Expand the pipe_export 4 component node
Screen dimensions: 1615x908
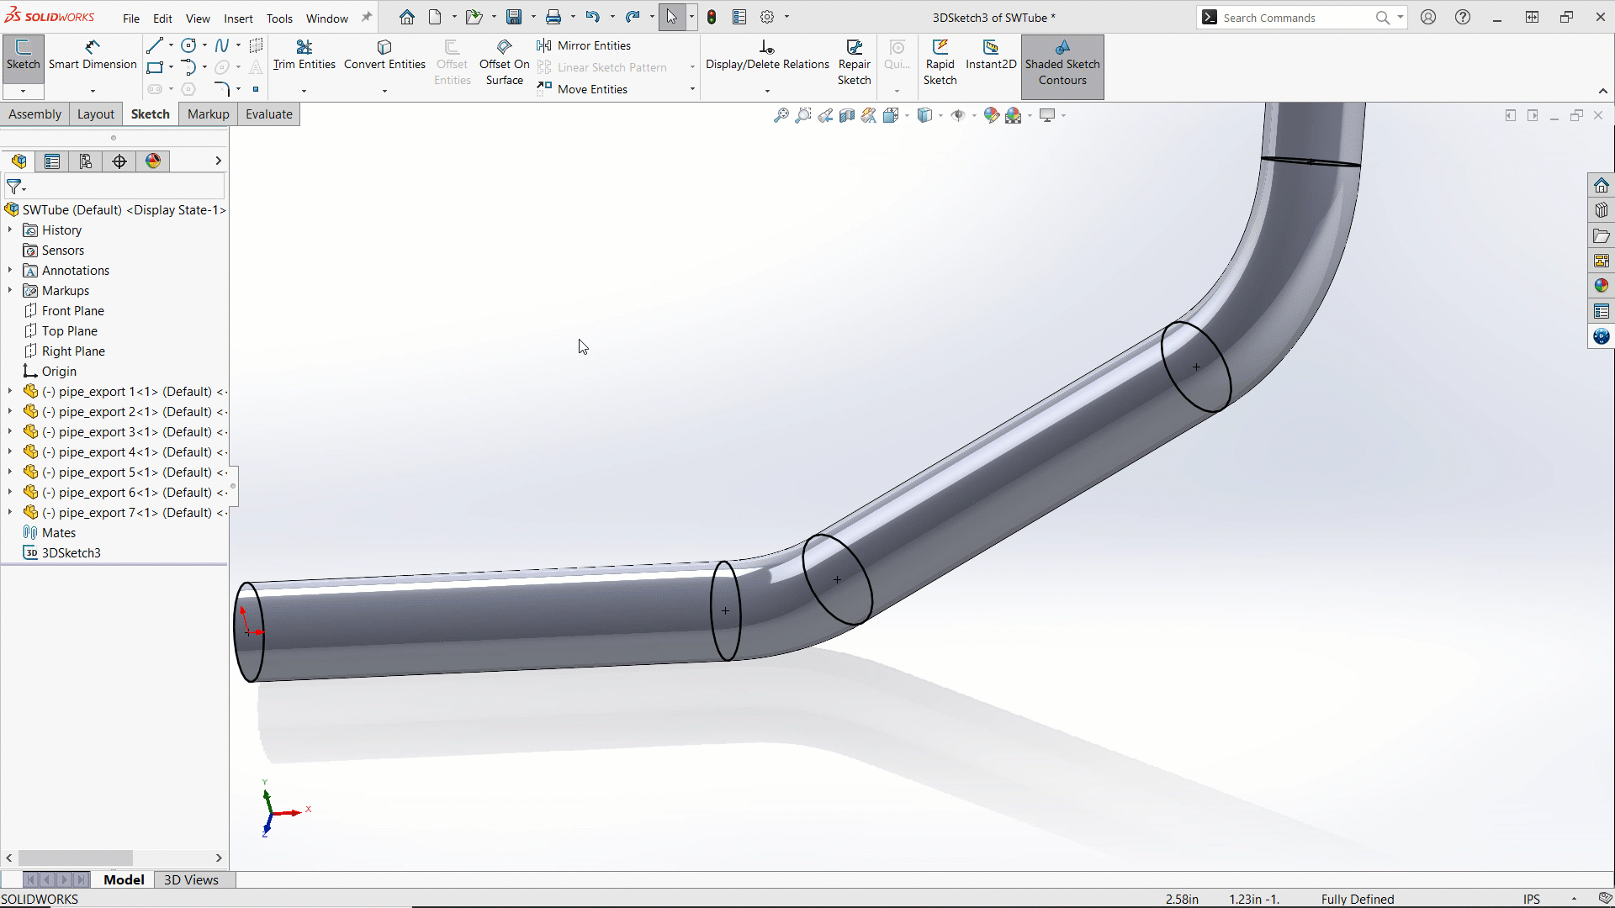10,452
